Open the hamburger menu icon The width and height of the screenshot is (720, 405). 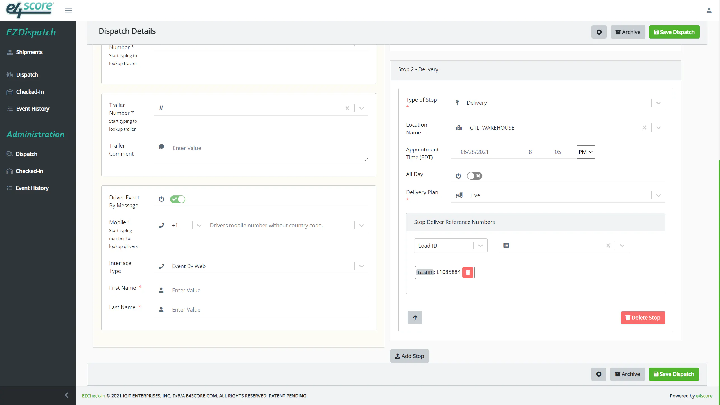tap(68, 11)
